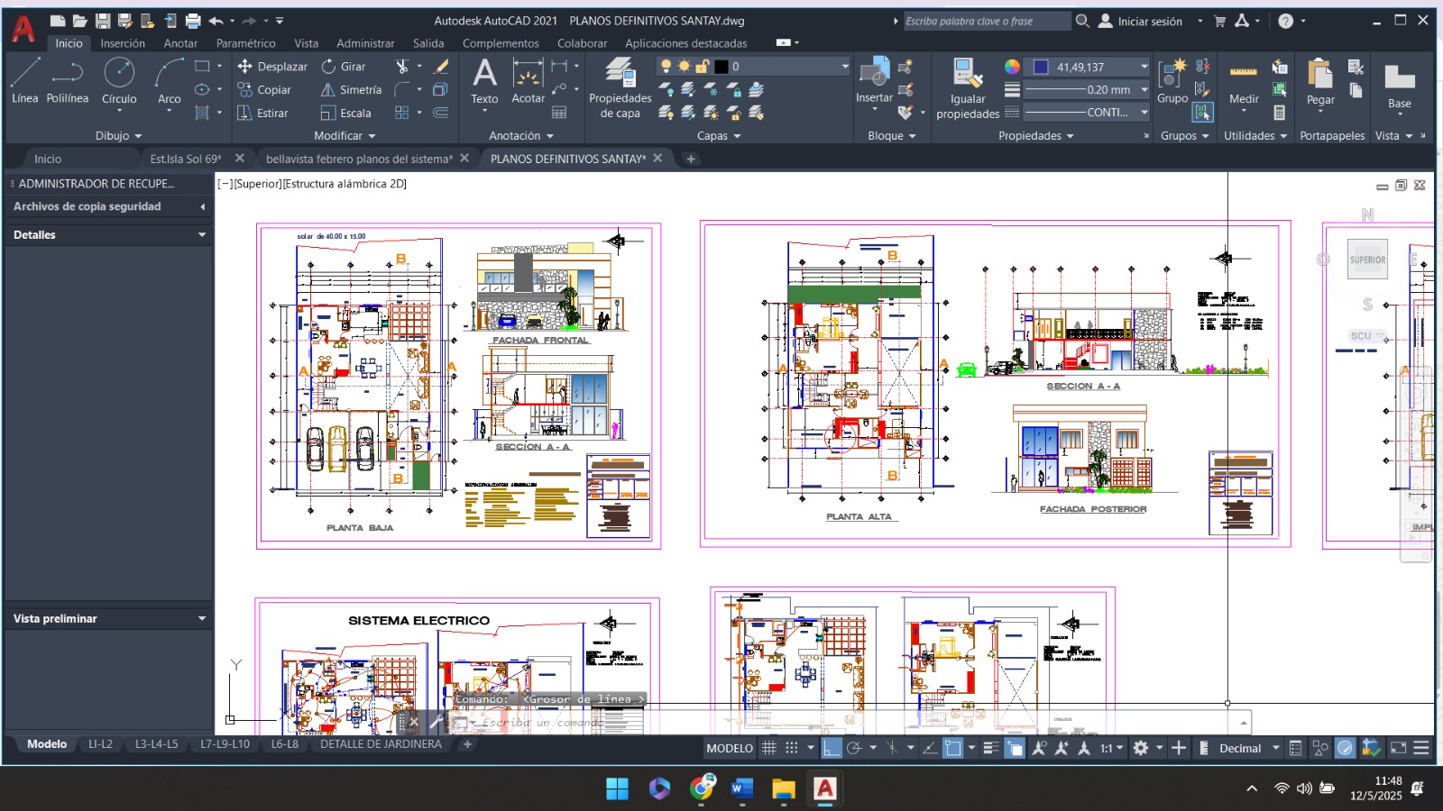Expand the Modificar panel dropdown
Screen dimensions: 1443x811
[x=345, y=136]
